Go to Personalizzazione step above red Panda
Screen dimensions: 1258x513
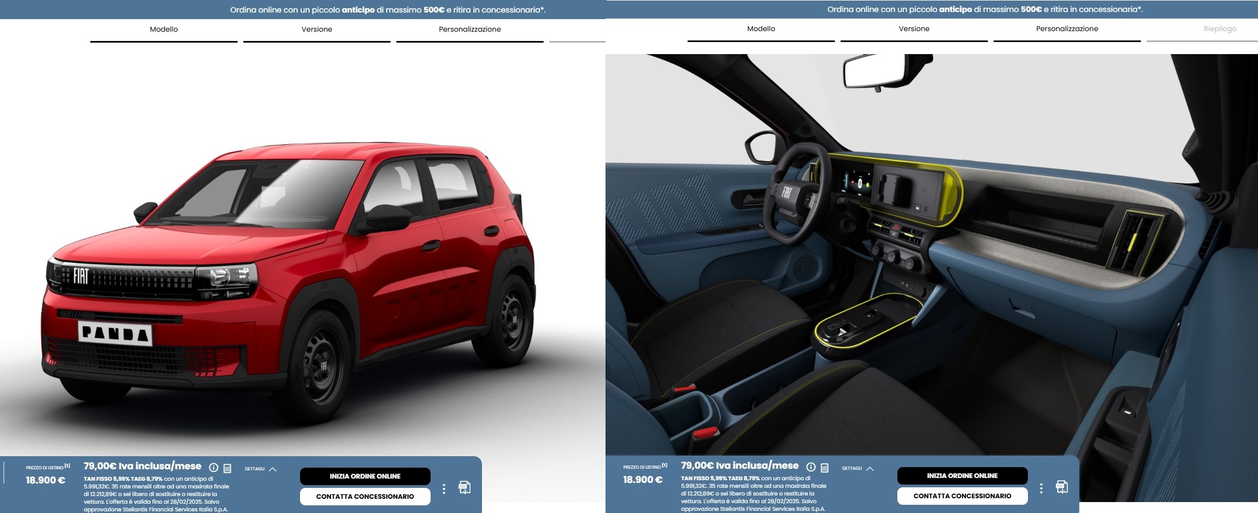click(470, 30)
